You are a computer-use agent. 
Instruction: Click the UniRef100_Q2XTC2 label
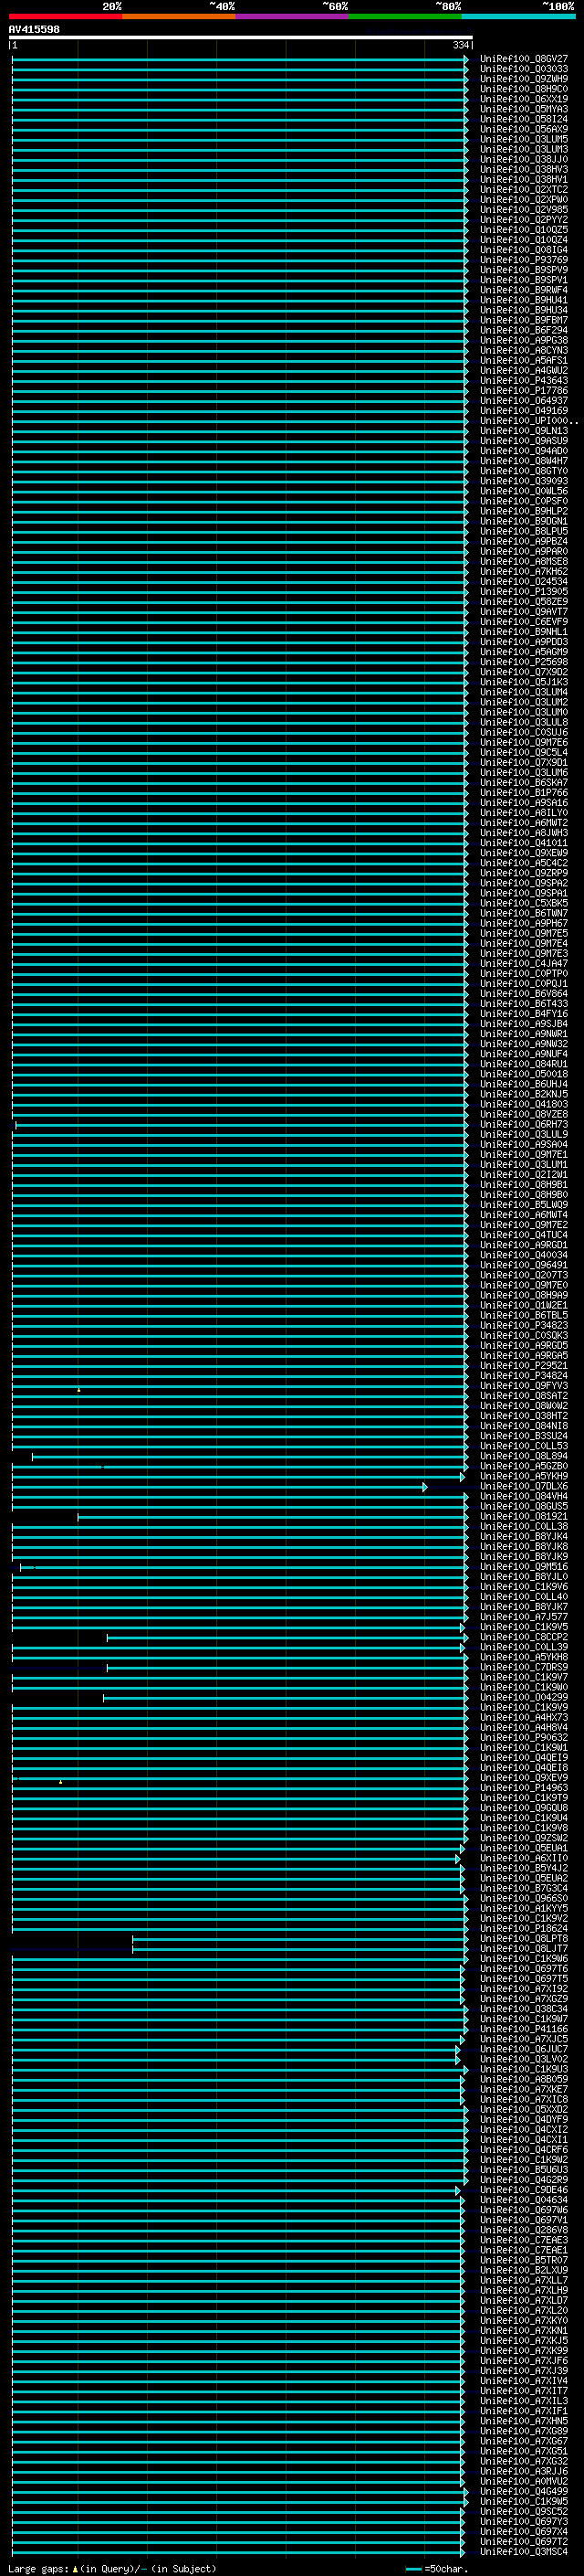[524, 189]
